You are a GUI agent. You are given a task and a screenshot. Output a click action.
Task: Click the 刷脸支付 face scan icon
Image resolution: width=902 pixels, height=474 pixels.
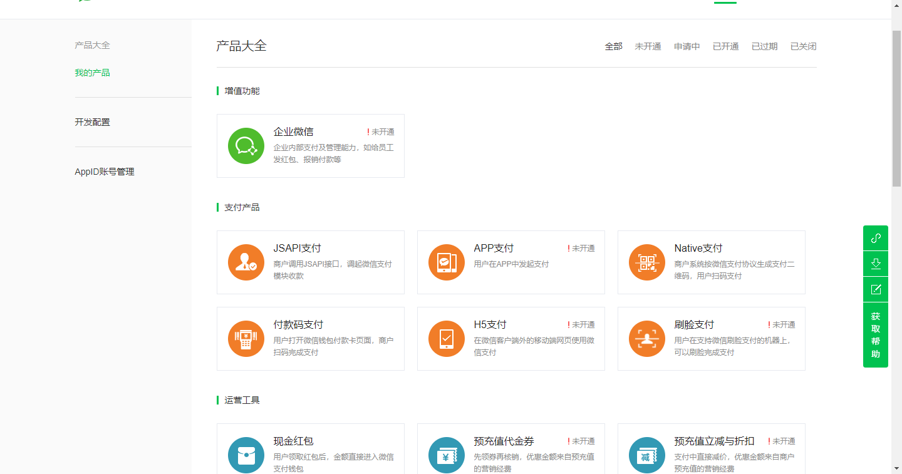click(646, 339)
